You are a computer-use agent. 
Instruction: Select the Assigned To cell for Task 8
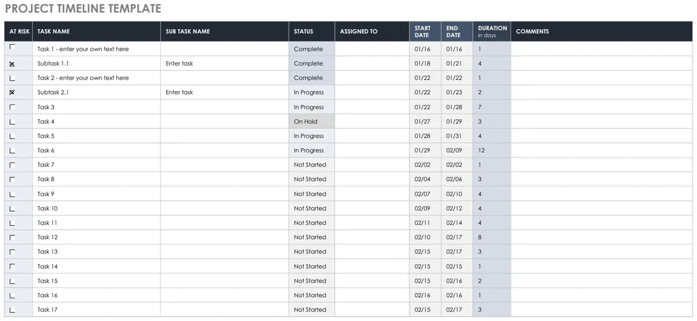(372, 179)
